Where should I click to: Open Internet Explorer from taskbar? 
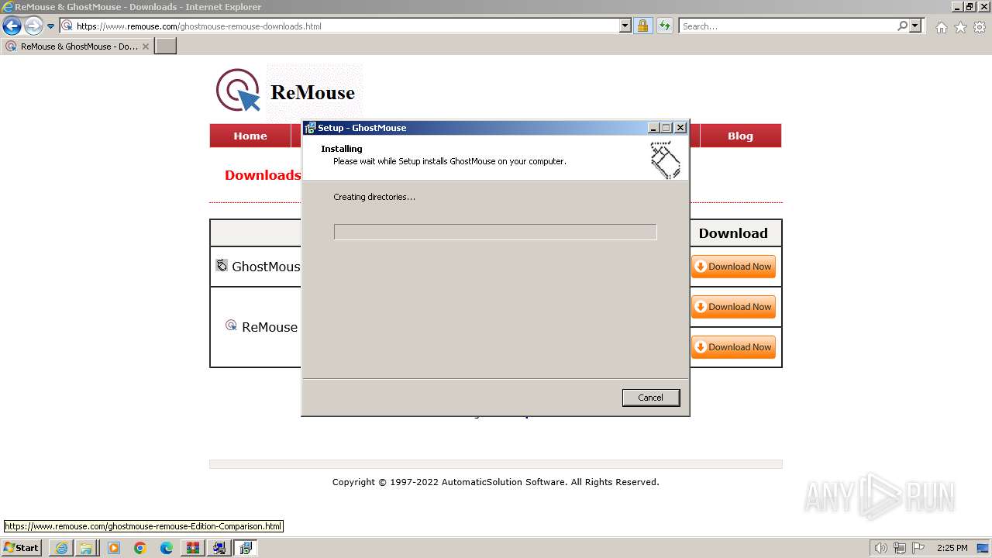tap(61, 548)
